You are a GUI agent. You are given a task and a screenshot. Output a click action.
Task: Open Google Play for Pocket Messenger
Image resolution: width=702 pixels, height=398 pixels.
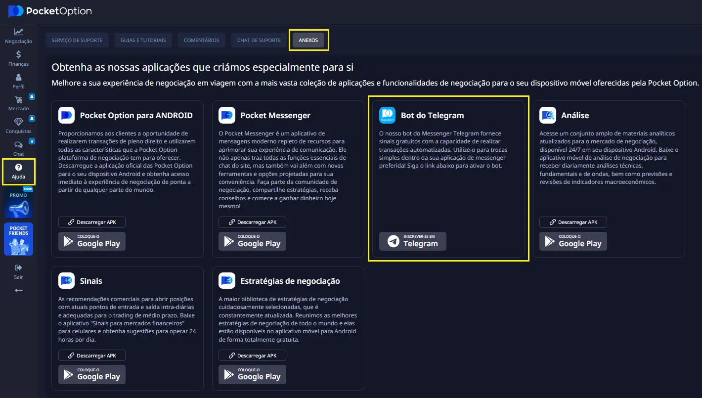(x=252, y=241)
